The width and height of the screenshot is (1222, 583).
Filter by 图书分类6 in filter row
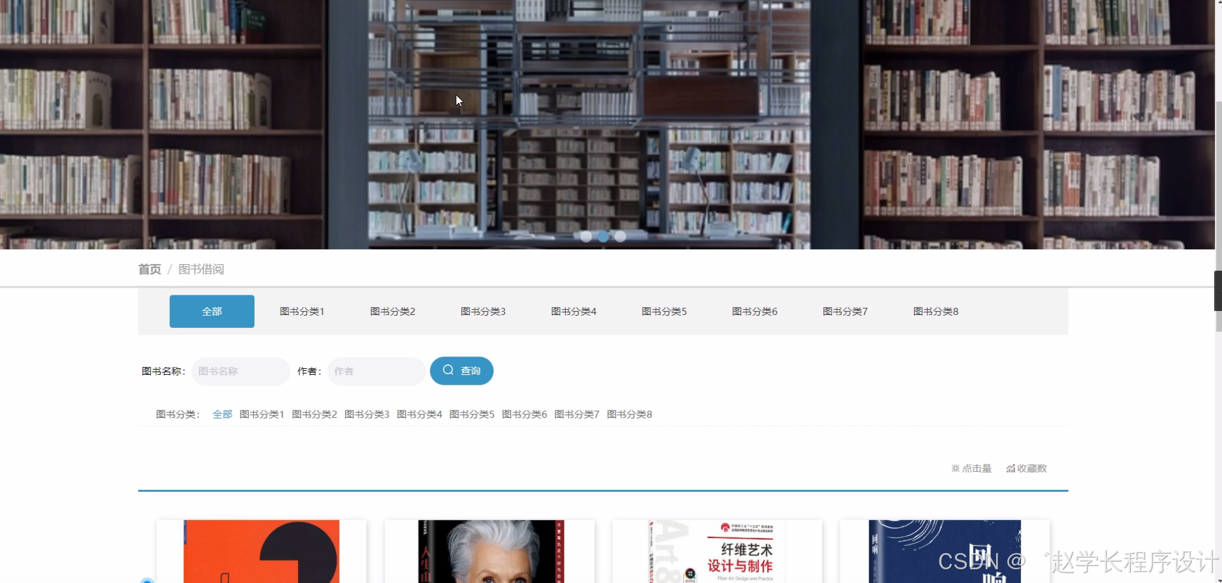[524, 414]
